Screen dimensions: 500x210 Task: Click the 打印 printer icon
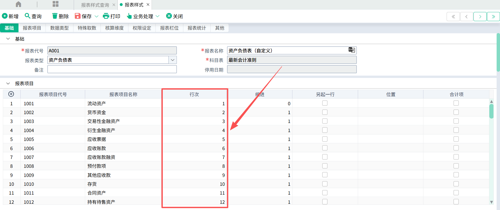tap(106, 16)
